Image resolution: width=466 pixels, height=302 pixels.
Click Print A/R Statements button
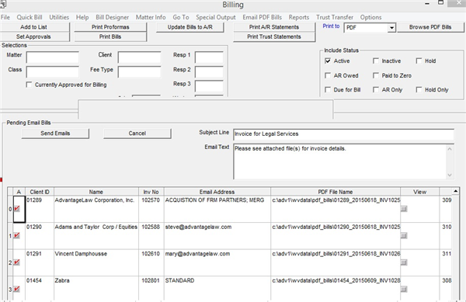coord(274,27)
